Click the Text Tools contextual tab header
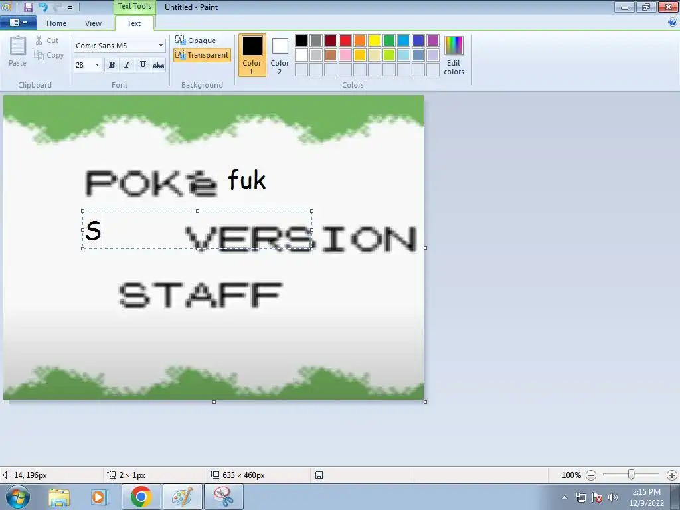680x510 pixels. (134, 6)
